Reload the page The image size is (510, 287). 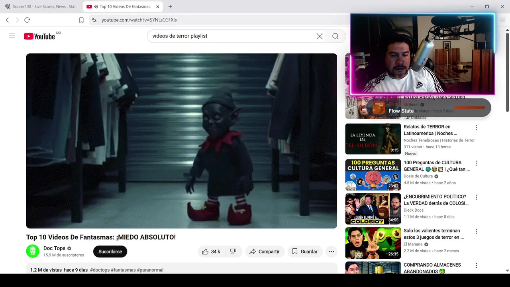[27, 20]
